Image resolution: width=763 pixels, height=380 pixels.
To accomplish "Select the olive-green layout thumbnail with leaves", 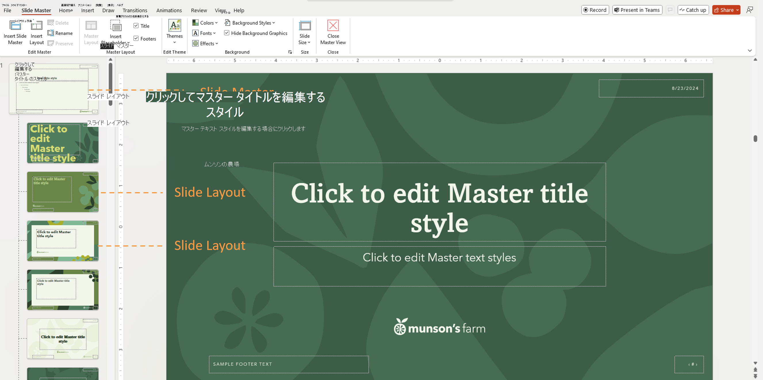I will [x=62, y=192].
